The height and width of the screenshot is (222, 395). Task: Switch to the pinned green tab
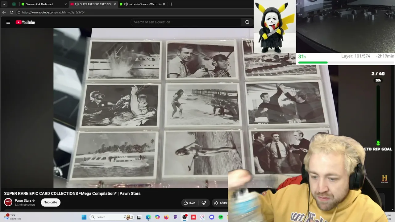pos(14,4)
